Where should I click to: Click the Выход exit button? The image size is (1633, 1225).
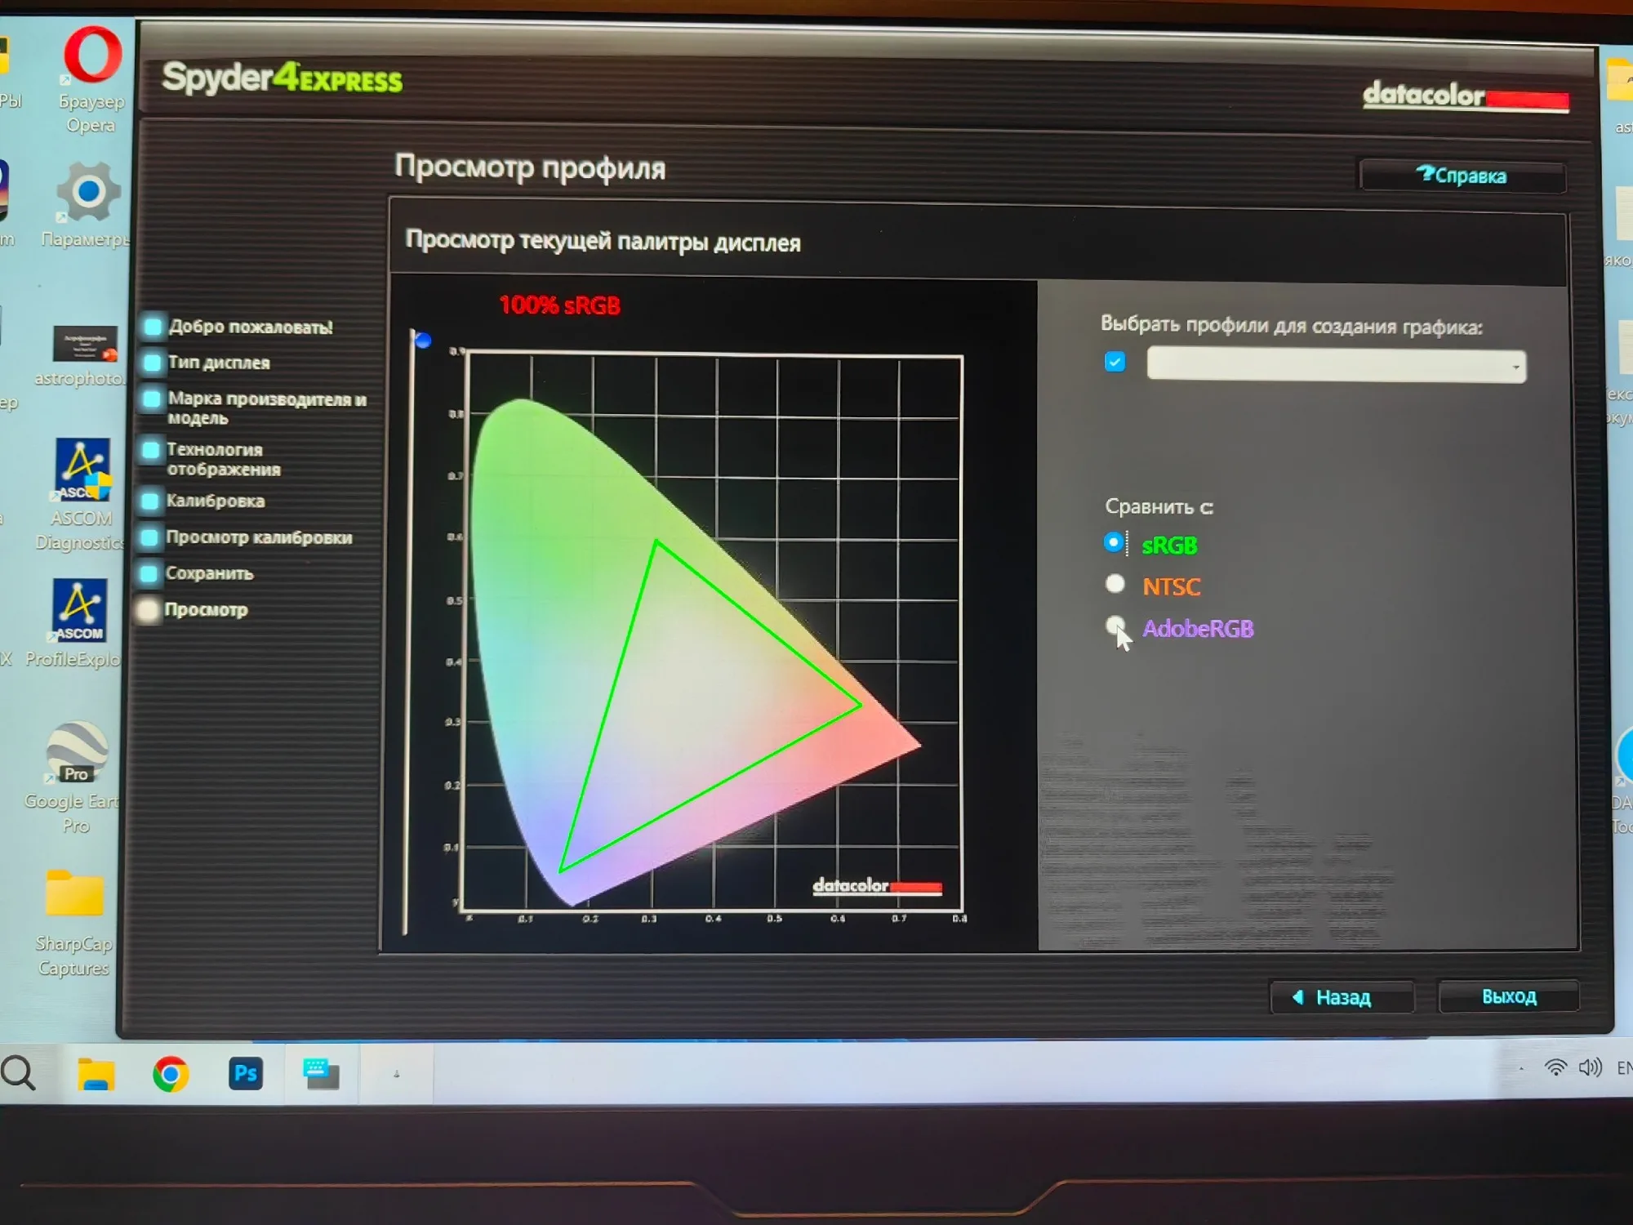1508,996
